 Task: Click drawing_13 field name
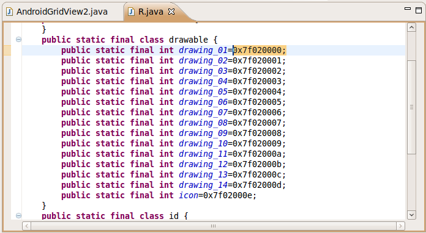(x=203, y=174)
